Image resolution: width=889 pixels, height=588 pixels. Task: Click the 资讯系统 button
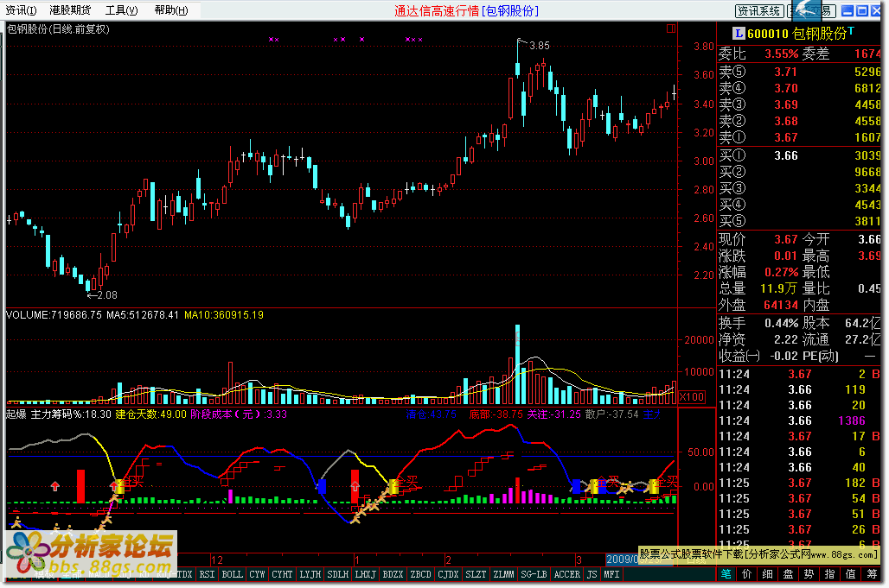coord(759,10)
